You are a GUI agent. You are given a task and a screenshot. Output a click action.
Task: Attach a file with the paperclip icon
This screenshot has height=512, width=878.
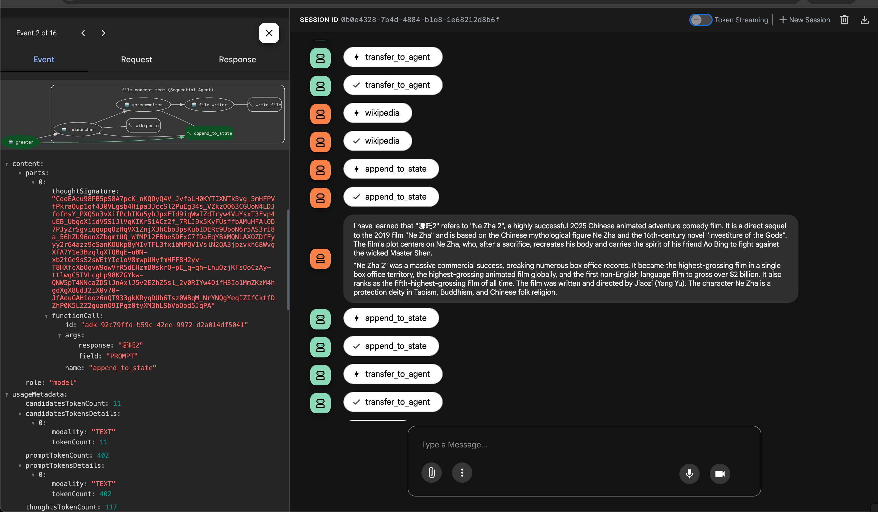(431, 473)
